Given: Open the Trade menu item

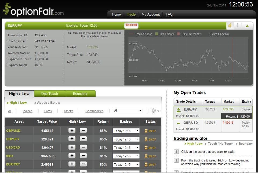Looking at the screenshot, I should coord(131,14).
